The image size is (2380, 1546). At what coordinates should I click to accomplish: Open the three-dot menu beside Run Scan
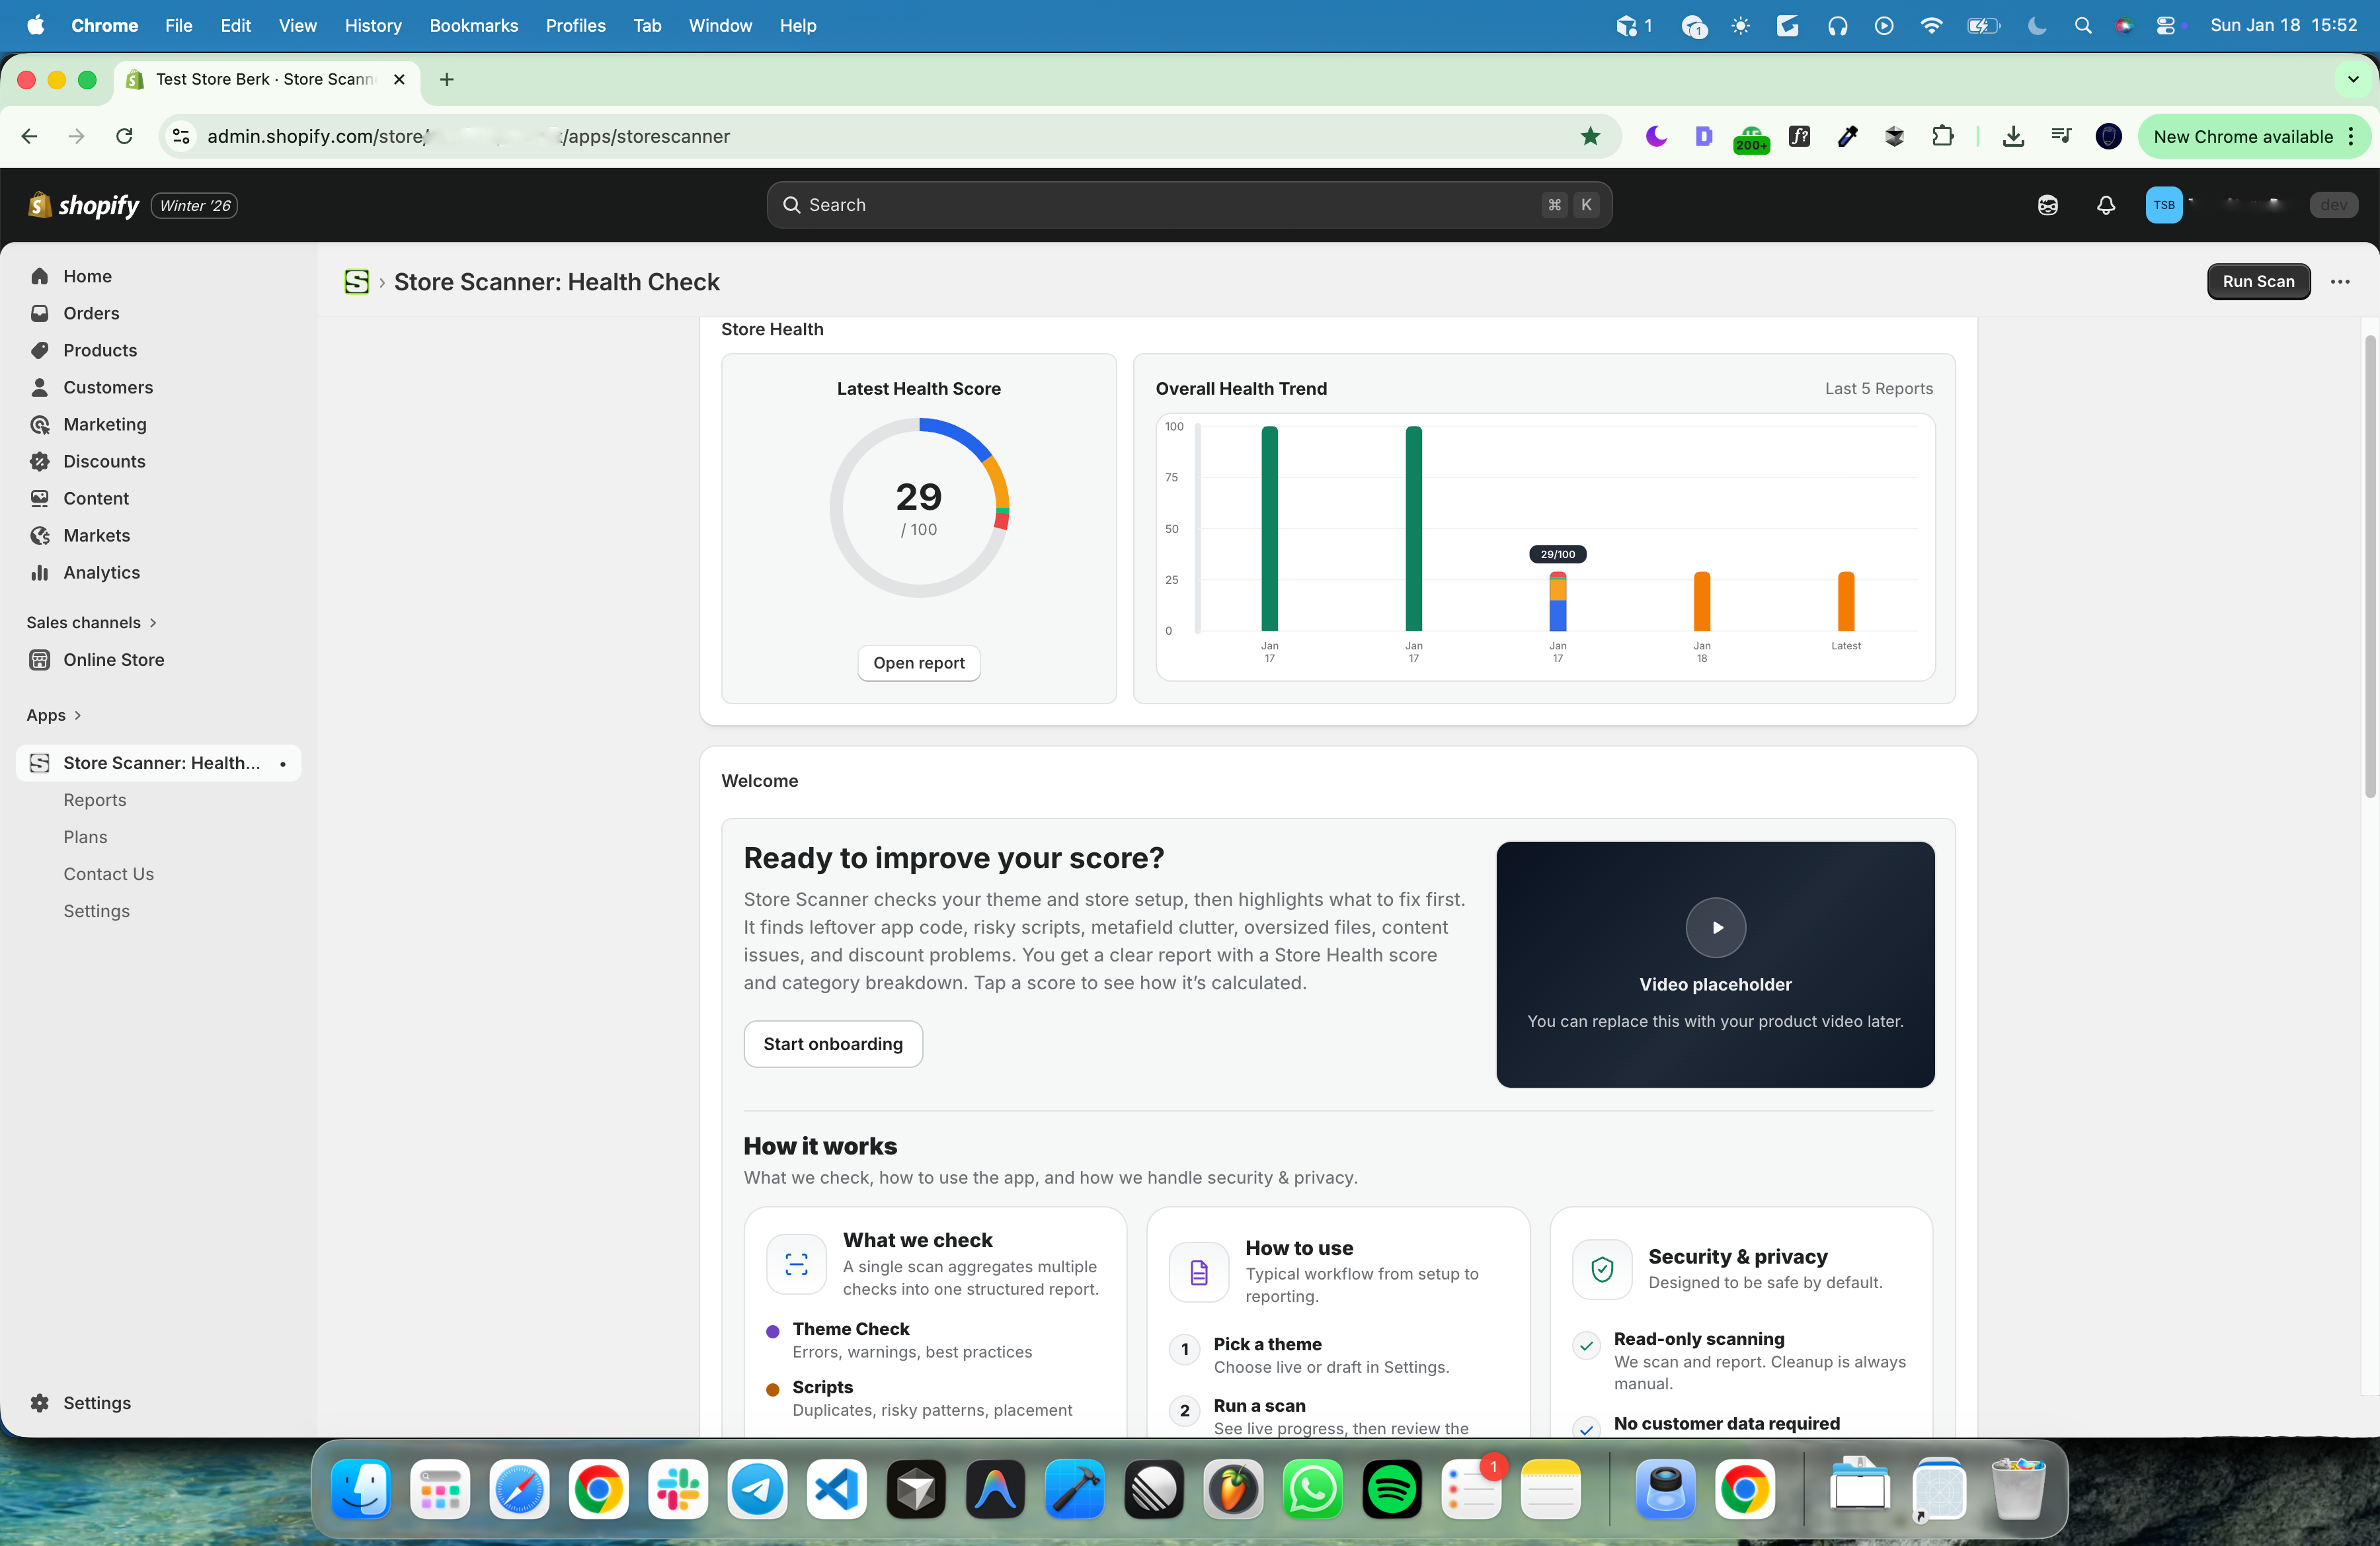pos(2339,281)
